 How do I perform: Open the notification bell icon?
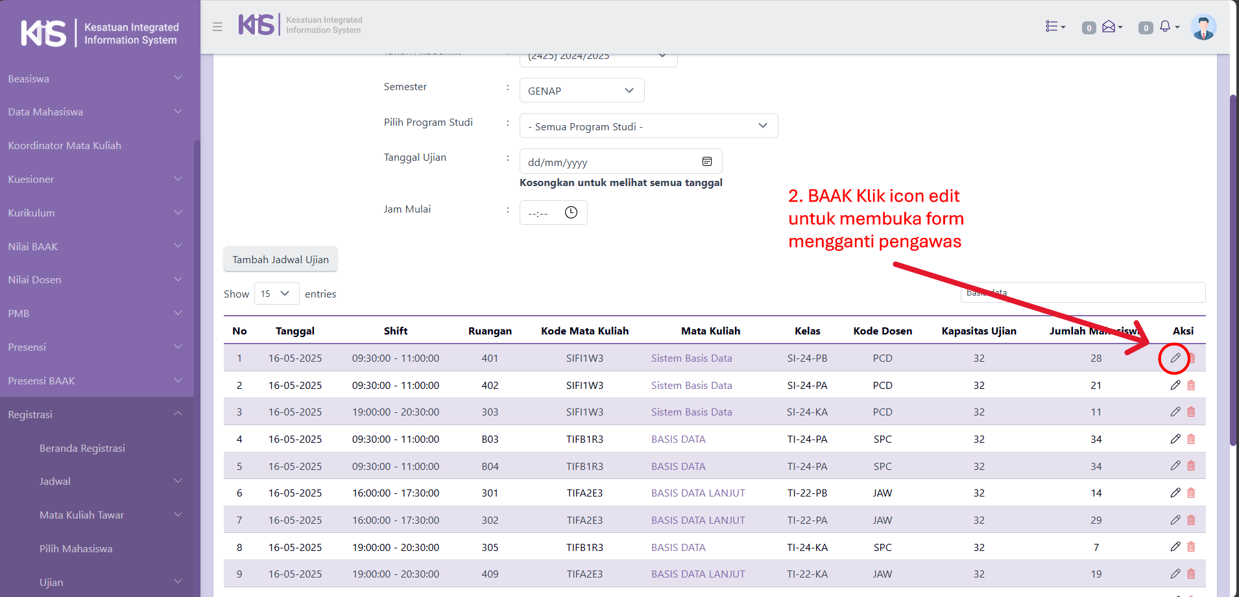(x=1165, y=27)
